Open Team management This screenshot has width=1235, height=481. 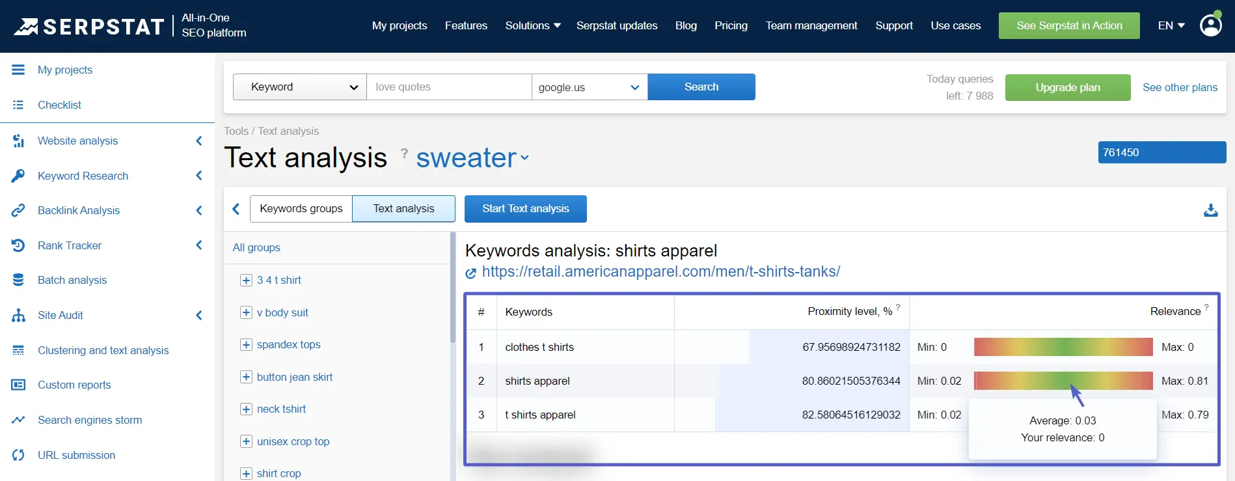(x=811, y=25)
